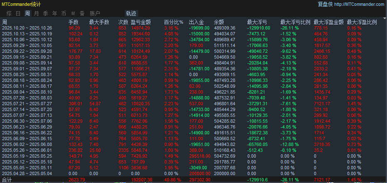The width and height of the screenshot is (387, 183).
Task: Switch to the 综 summary tab
Action: [x=9, y=14]
